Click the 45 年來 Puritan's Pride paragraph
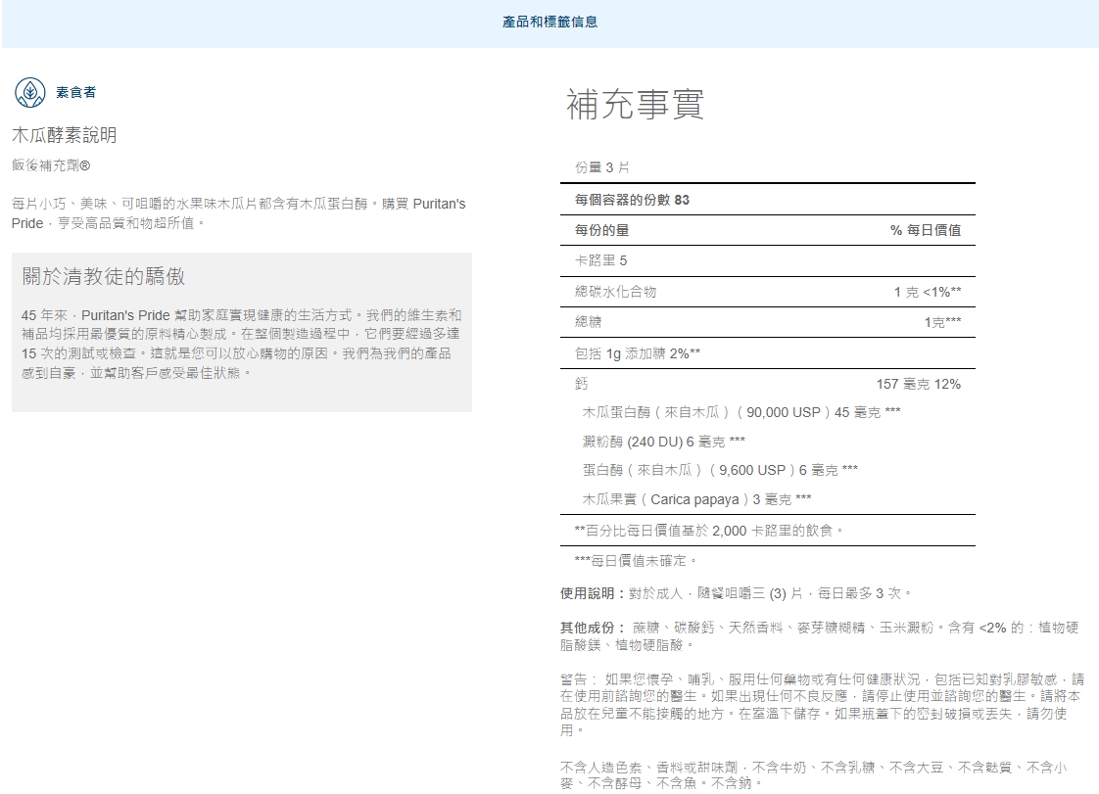The image size is (1099, 794). coord(241,344)
